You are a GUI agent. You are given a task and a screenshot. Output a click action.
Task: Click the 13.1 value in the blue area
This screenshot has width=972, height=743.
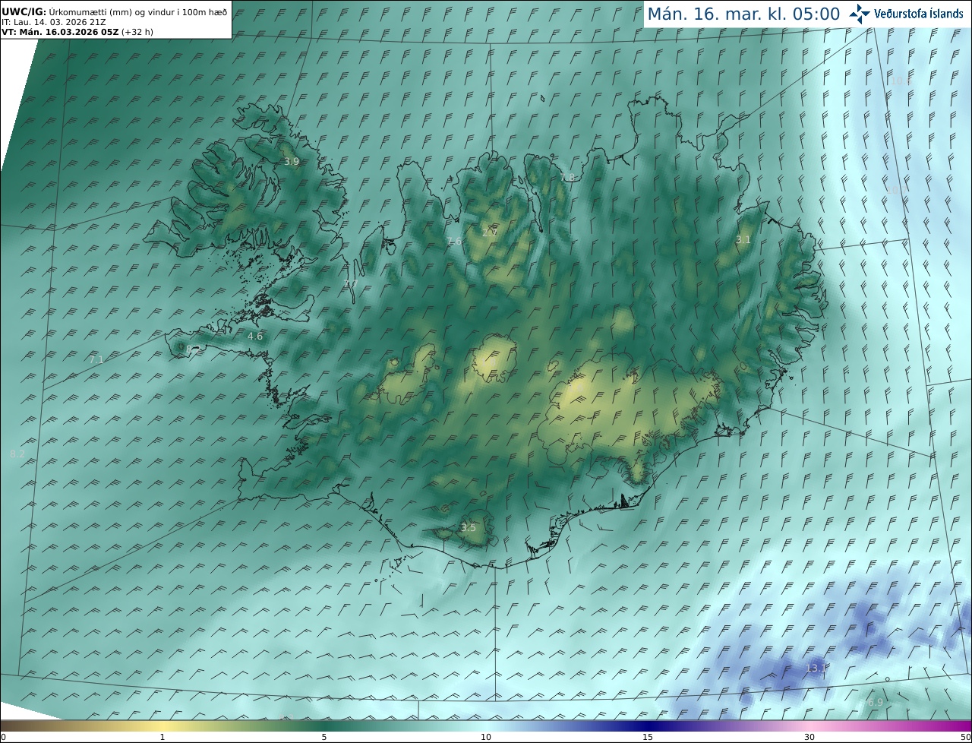pos(816,668)
